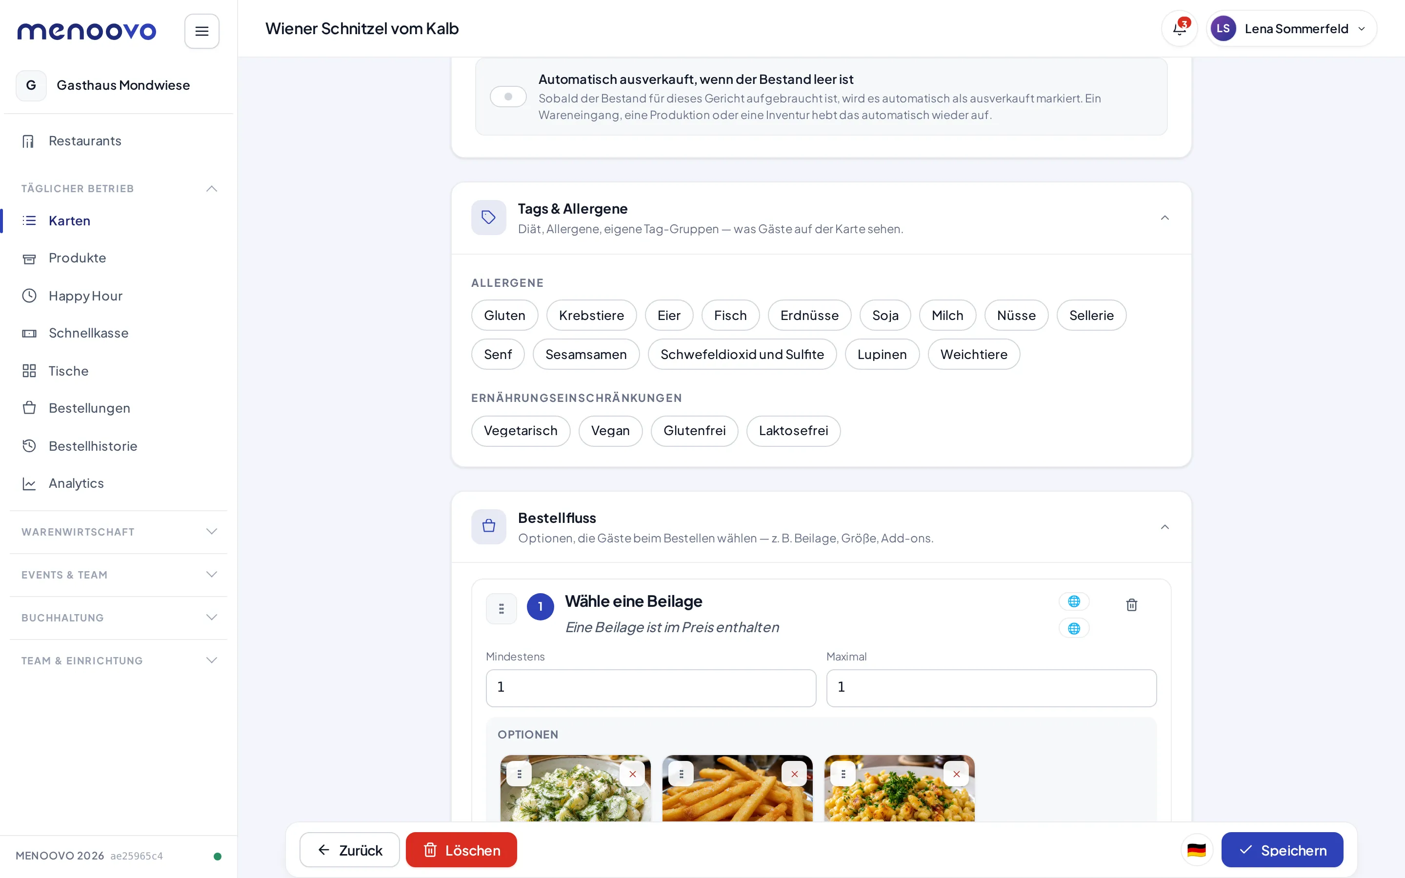The height and width of the screenshot is (878, 1405).
Task: Click the Gasthaus Mondwiese G avatar
Action: 31,85
